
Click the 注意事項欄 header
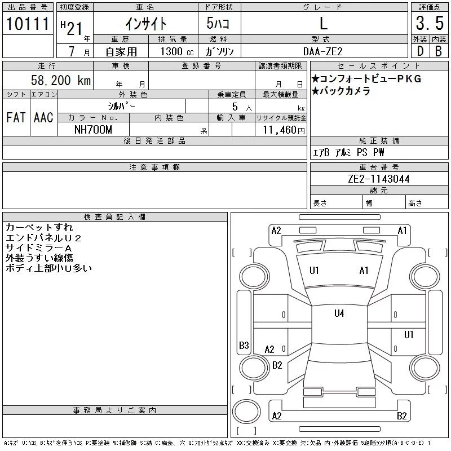154,167
